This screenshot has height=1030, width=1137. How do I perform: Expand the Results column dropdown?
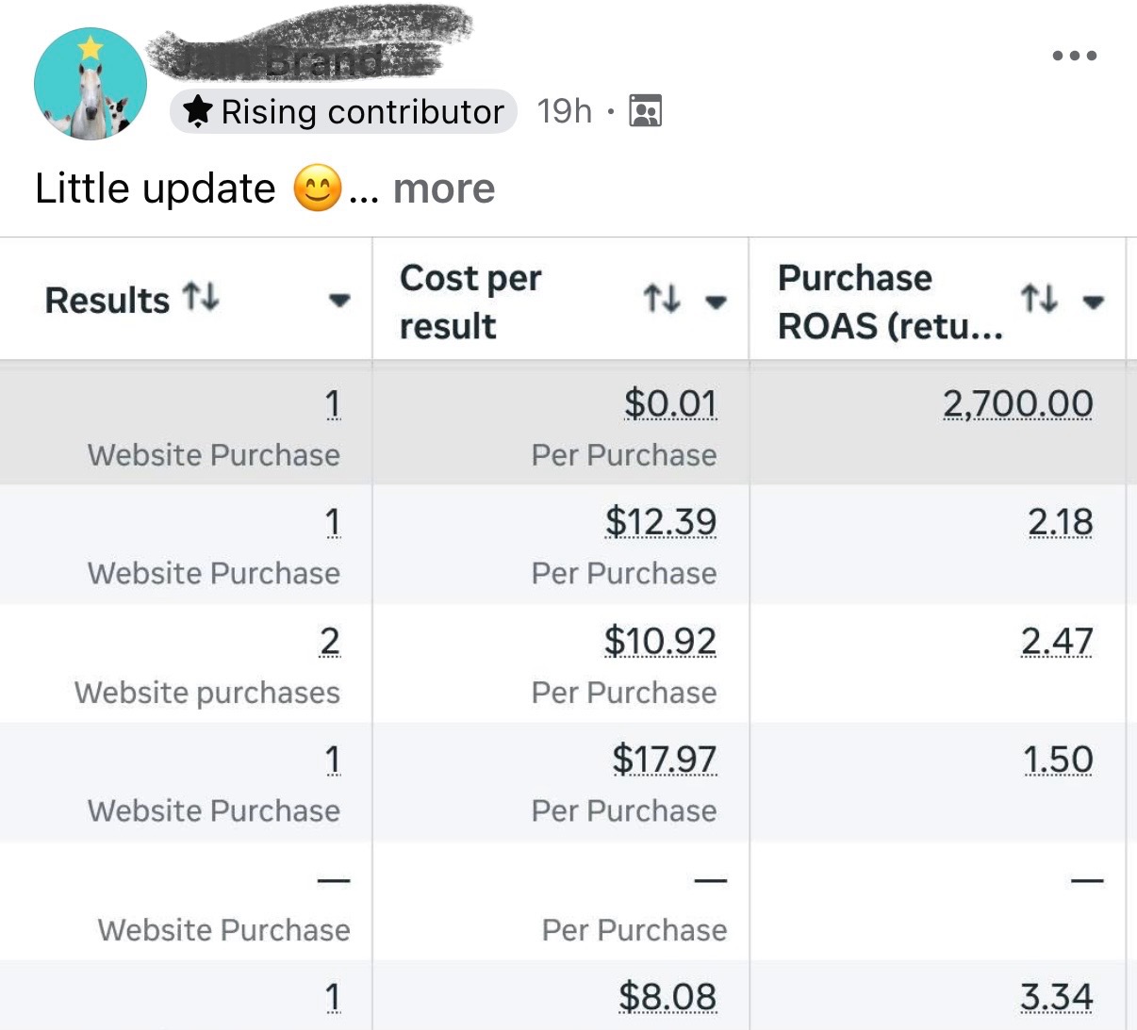coord(339,301)
